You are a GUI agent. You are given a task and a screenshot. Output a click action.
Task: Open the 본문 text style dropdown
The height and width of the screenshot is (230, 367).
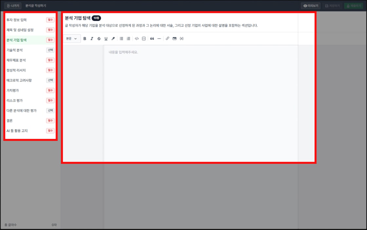click(x=72, y=39)
